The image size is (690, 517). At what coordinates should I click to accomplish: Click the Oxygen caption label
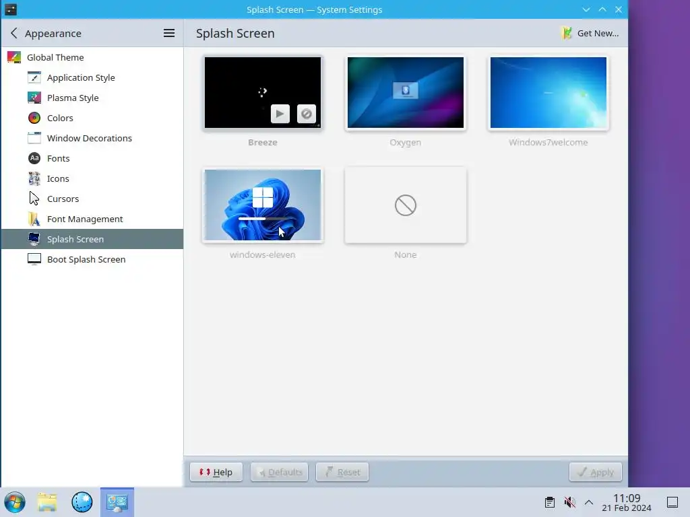tap(405, 143)
